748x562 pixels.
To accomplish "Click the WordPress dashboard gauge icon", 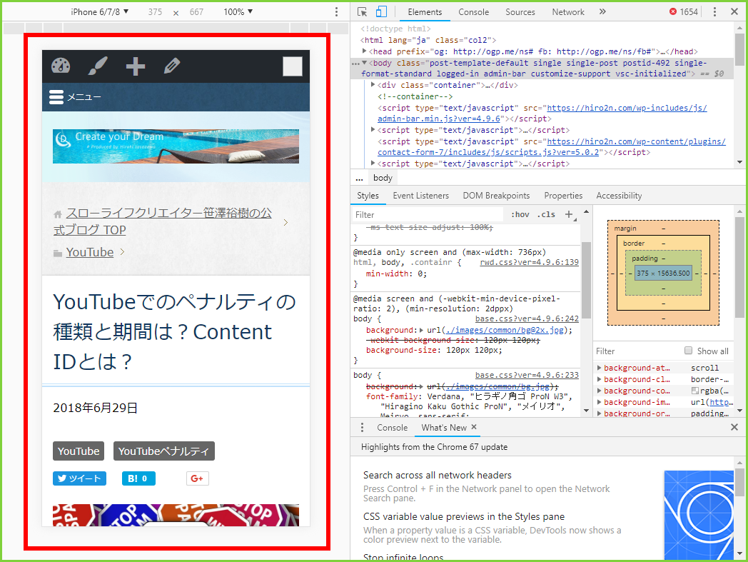I will coord(61,66).
